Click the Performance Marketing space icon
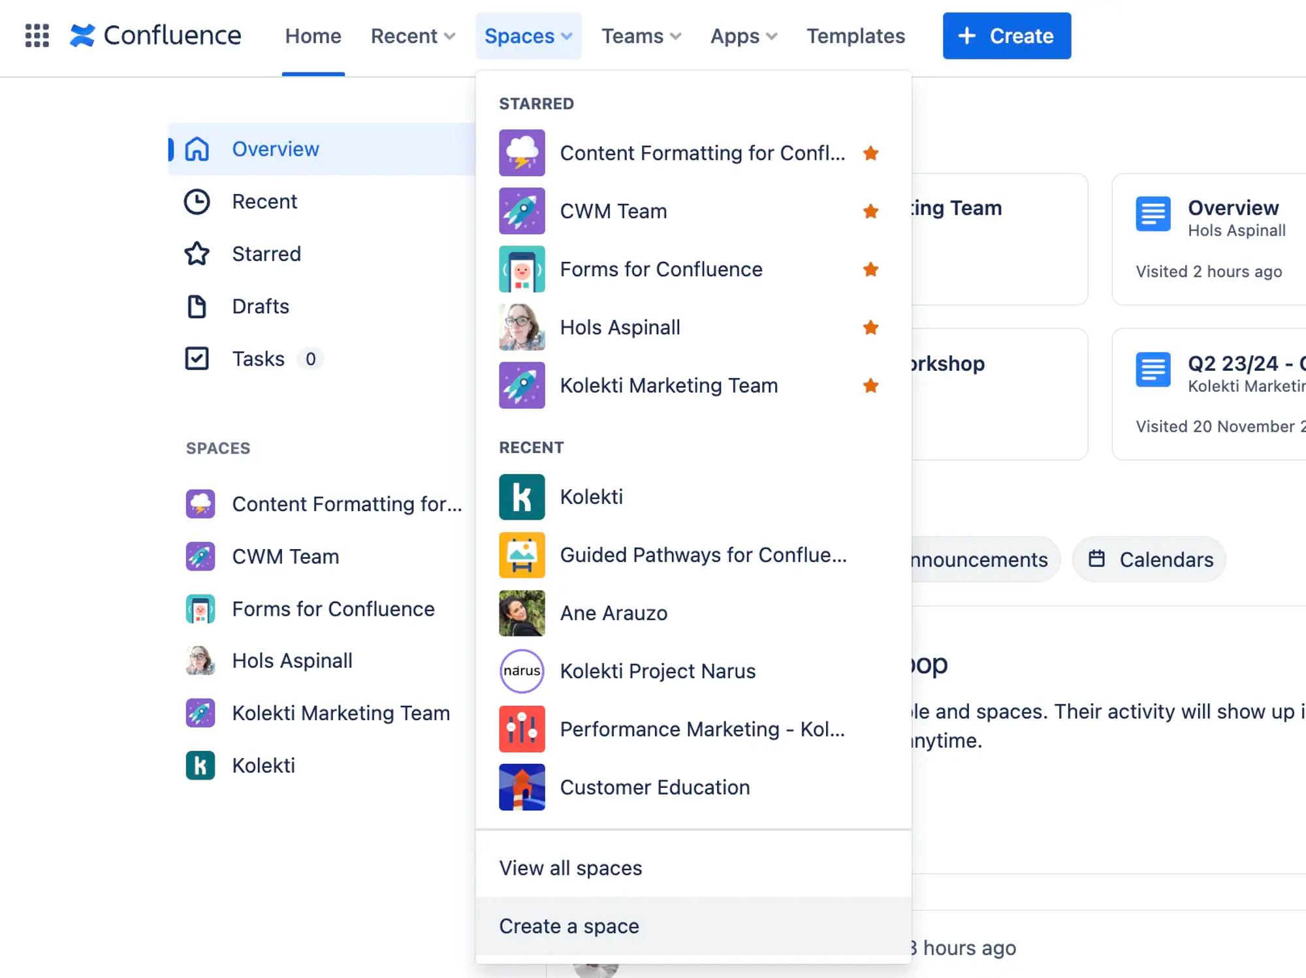Viewport: 1306px width, 978px height. tap(522, 729)
